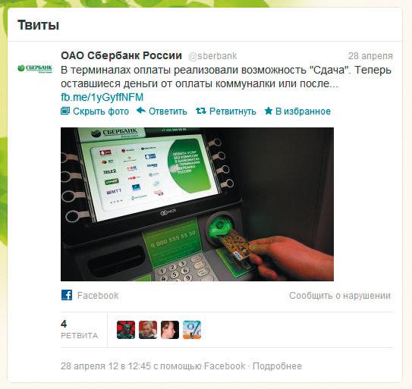Click the Sberbank logo avatar
The height and width of the screenshot is (389, 412).
(x=35, y=68)
